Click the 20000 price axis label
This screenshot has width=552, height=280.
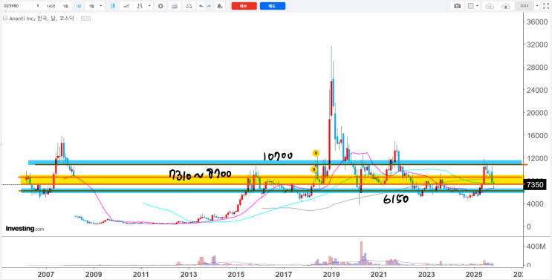[x=537, y=113]
